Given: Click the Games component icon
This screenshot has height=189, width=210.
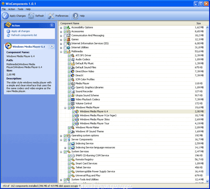Looking at the screenshot, I should pyautogui.click(x=69, y=40).
